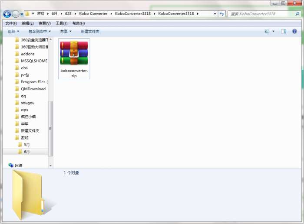Click the search magnifier icon
The width and height of the screenshot is (304, 224).
(x=297, y=14)
